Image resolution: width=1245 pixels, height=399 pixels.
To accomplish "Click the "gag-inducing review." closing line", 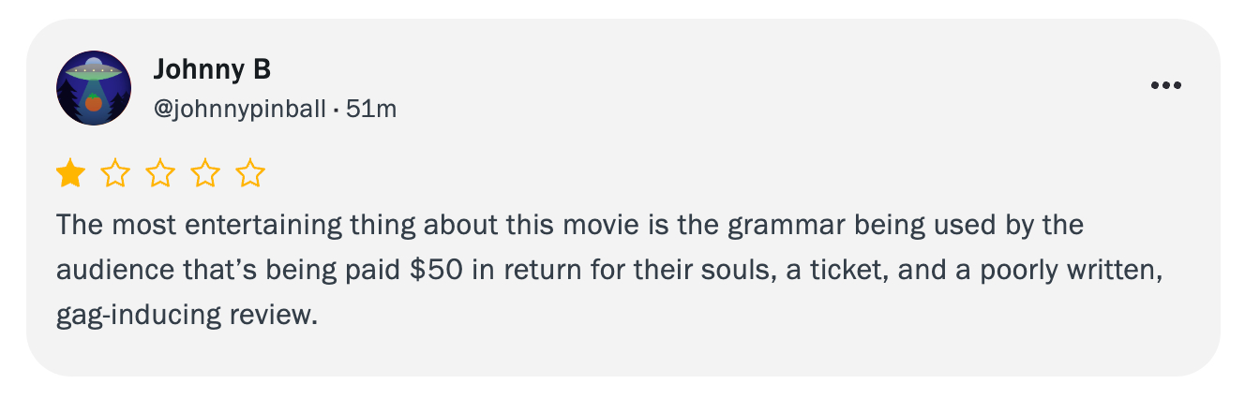I will tap(187, 315).
